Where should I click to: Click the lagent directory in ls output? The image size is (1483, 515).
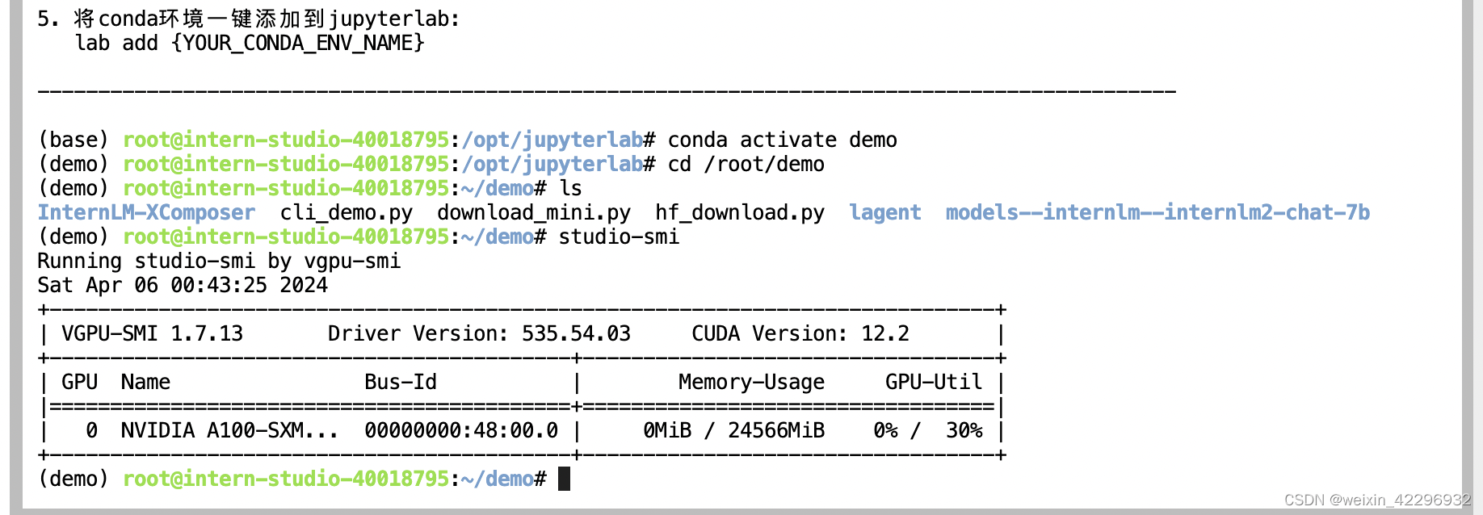tap(884, 212)
